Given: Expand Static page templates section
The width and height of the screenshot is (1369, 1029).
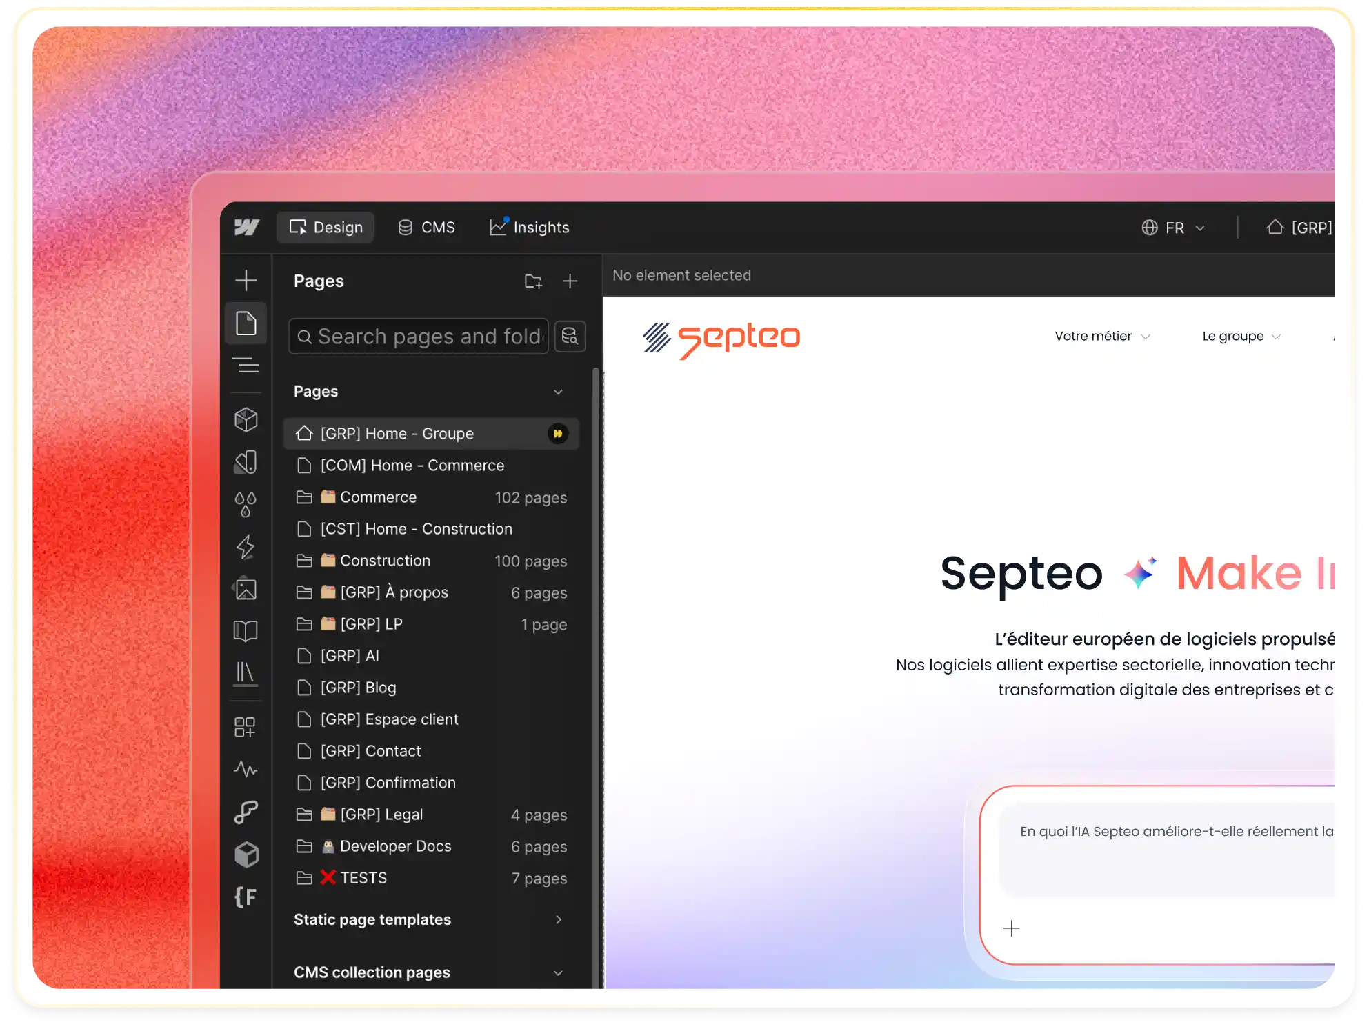Looking at the screenshot, I should click(559, 919).
